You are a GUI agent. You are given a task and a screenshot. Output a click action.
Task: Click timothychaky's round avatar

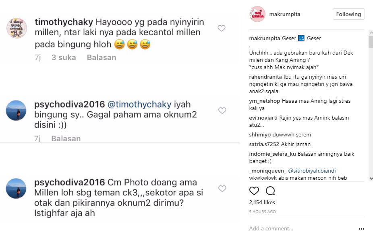pyautogui.click(x=17, y=28)
